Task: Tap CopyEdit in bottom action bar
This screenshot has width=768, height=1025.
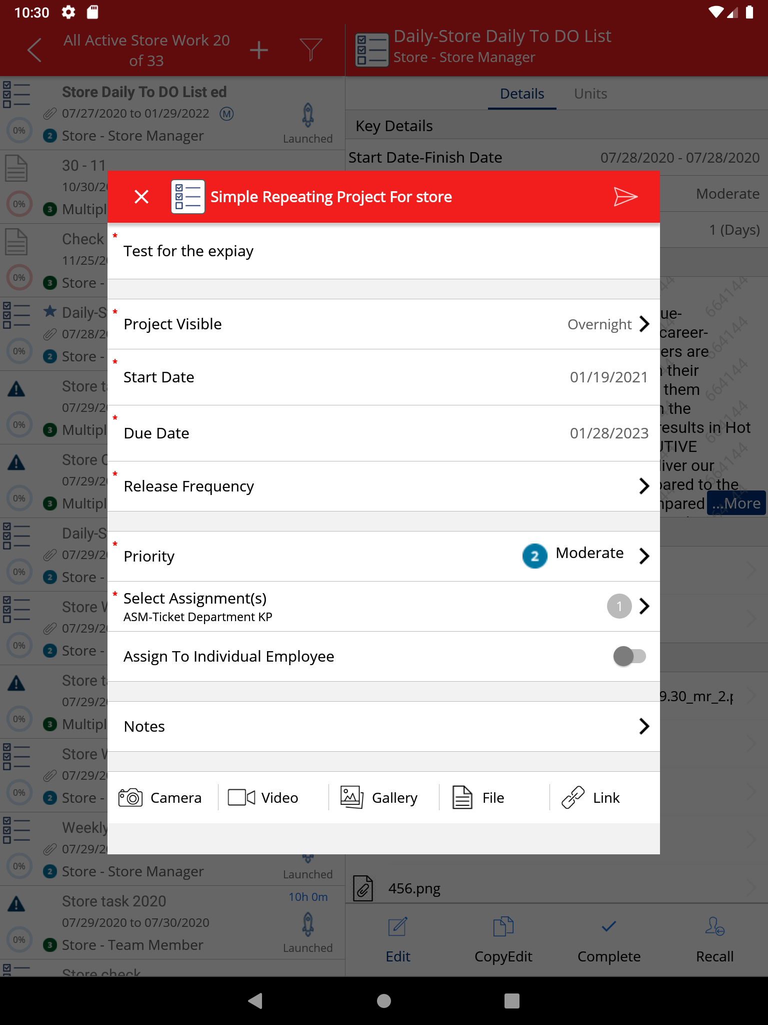Action: [503, 940]
